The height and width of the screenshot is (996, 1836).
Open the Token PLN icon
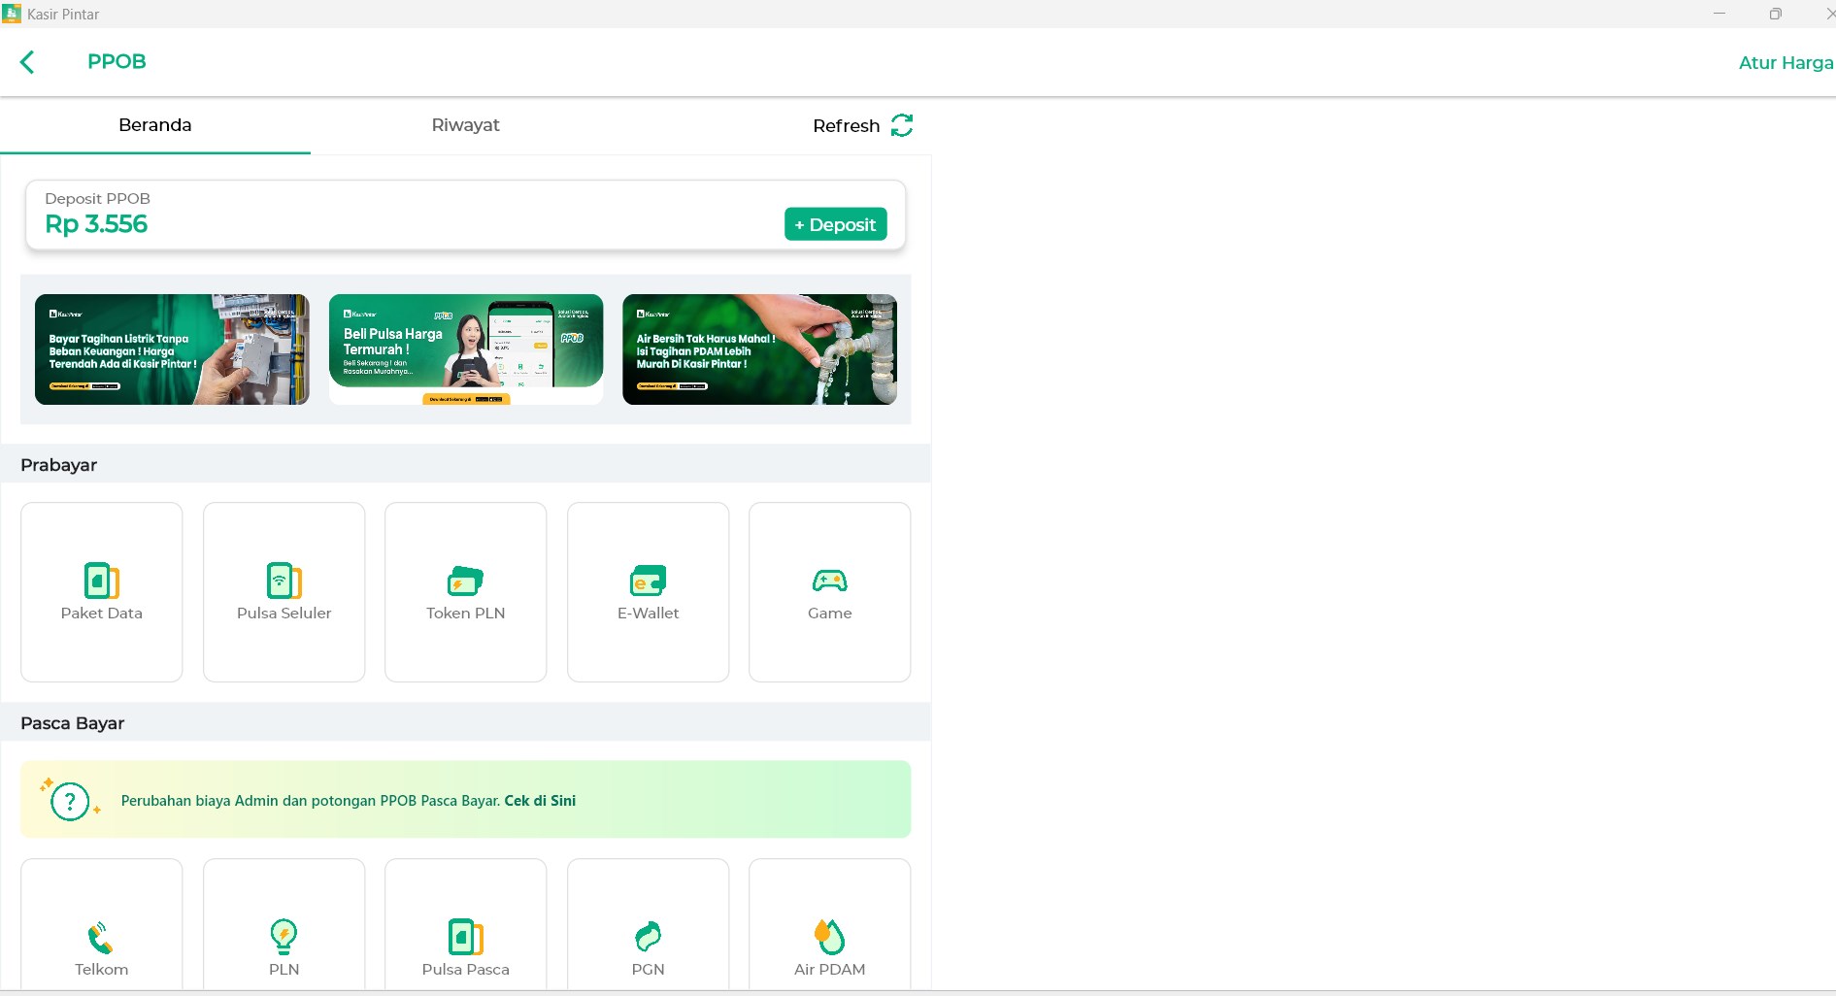click(x=466, y=581)
